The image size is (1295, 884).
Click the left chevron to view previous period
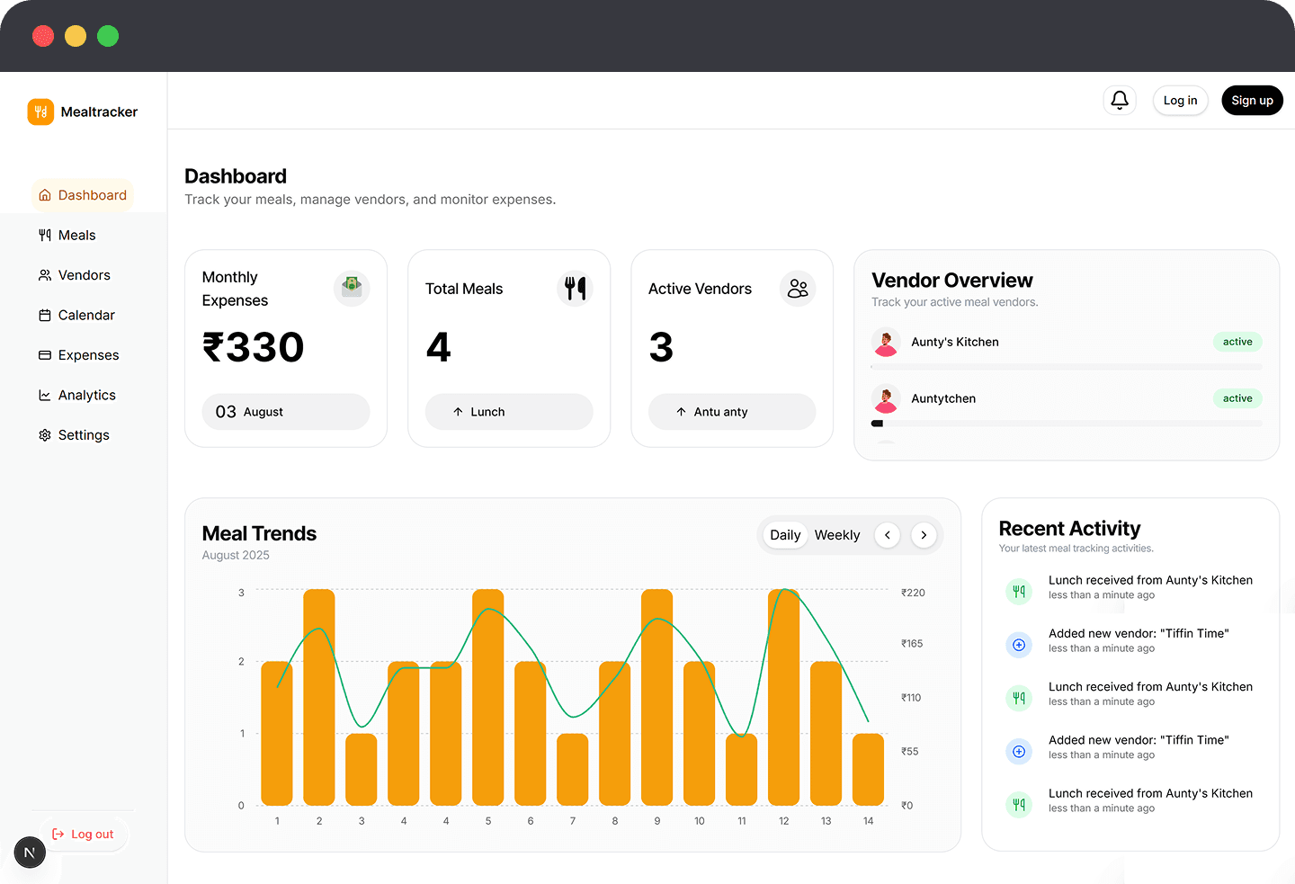tap(887, 534)
